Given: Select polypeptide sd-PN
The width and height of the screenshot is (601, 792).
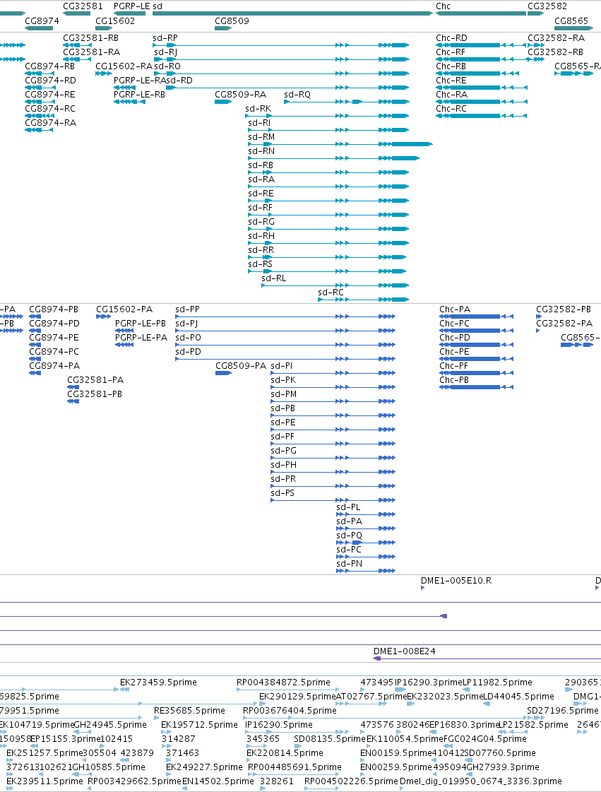Looking at the screenshot, I should coord(366,572).
